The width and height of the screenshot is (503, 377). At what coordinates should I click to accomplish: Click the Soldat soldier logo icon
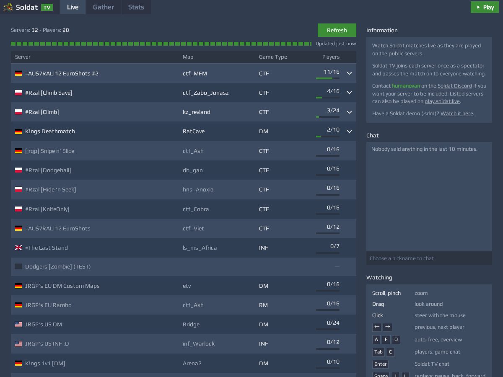[8, 7]
